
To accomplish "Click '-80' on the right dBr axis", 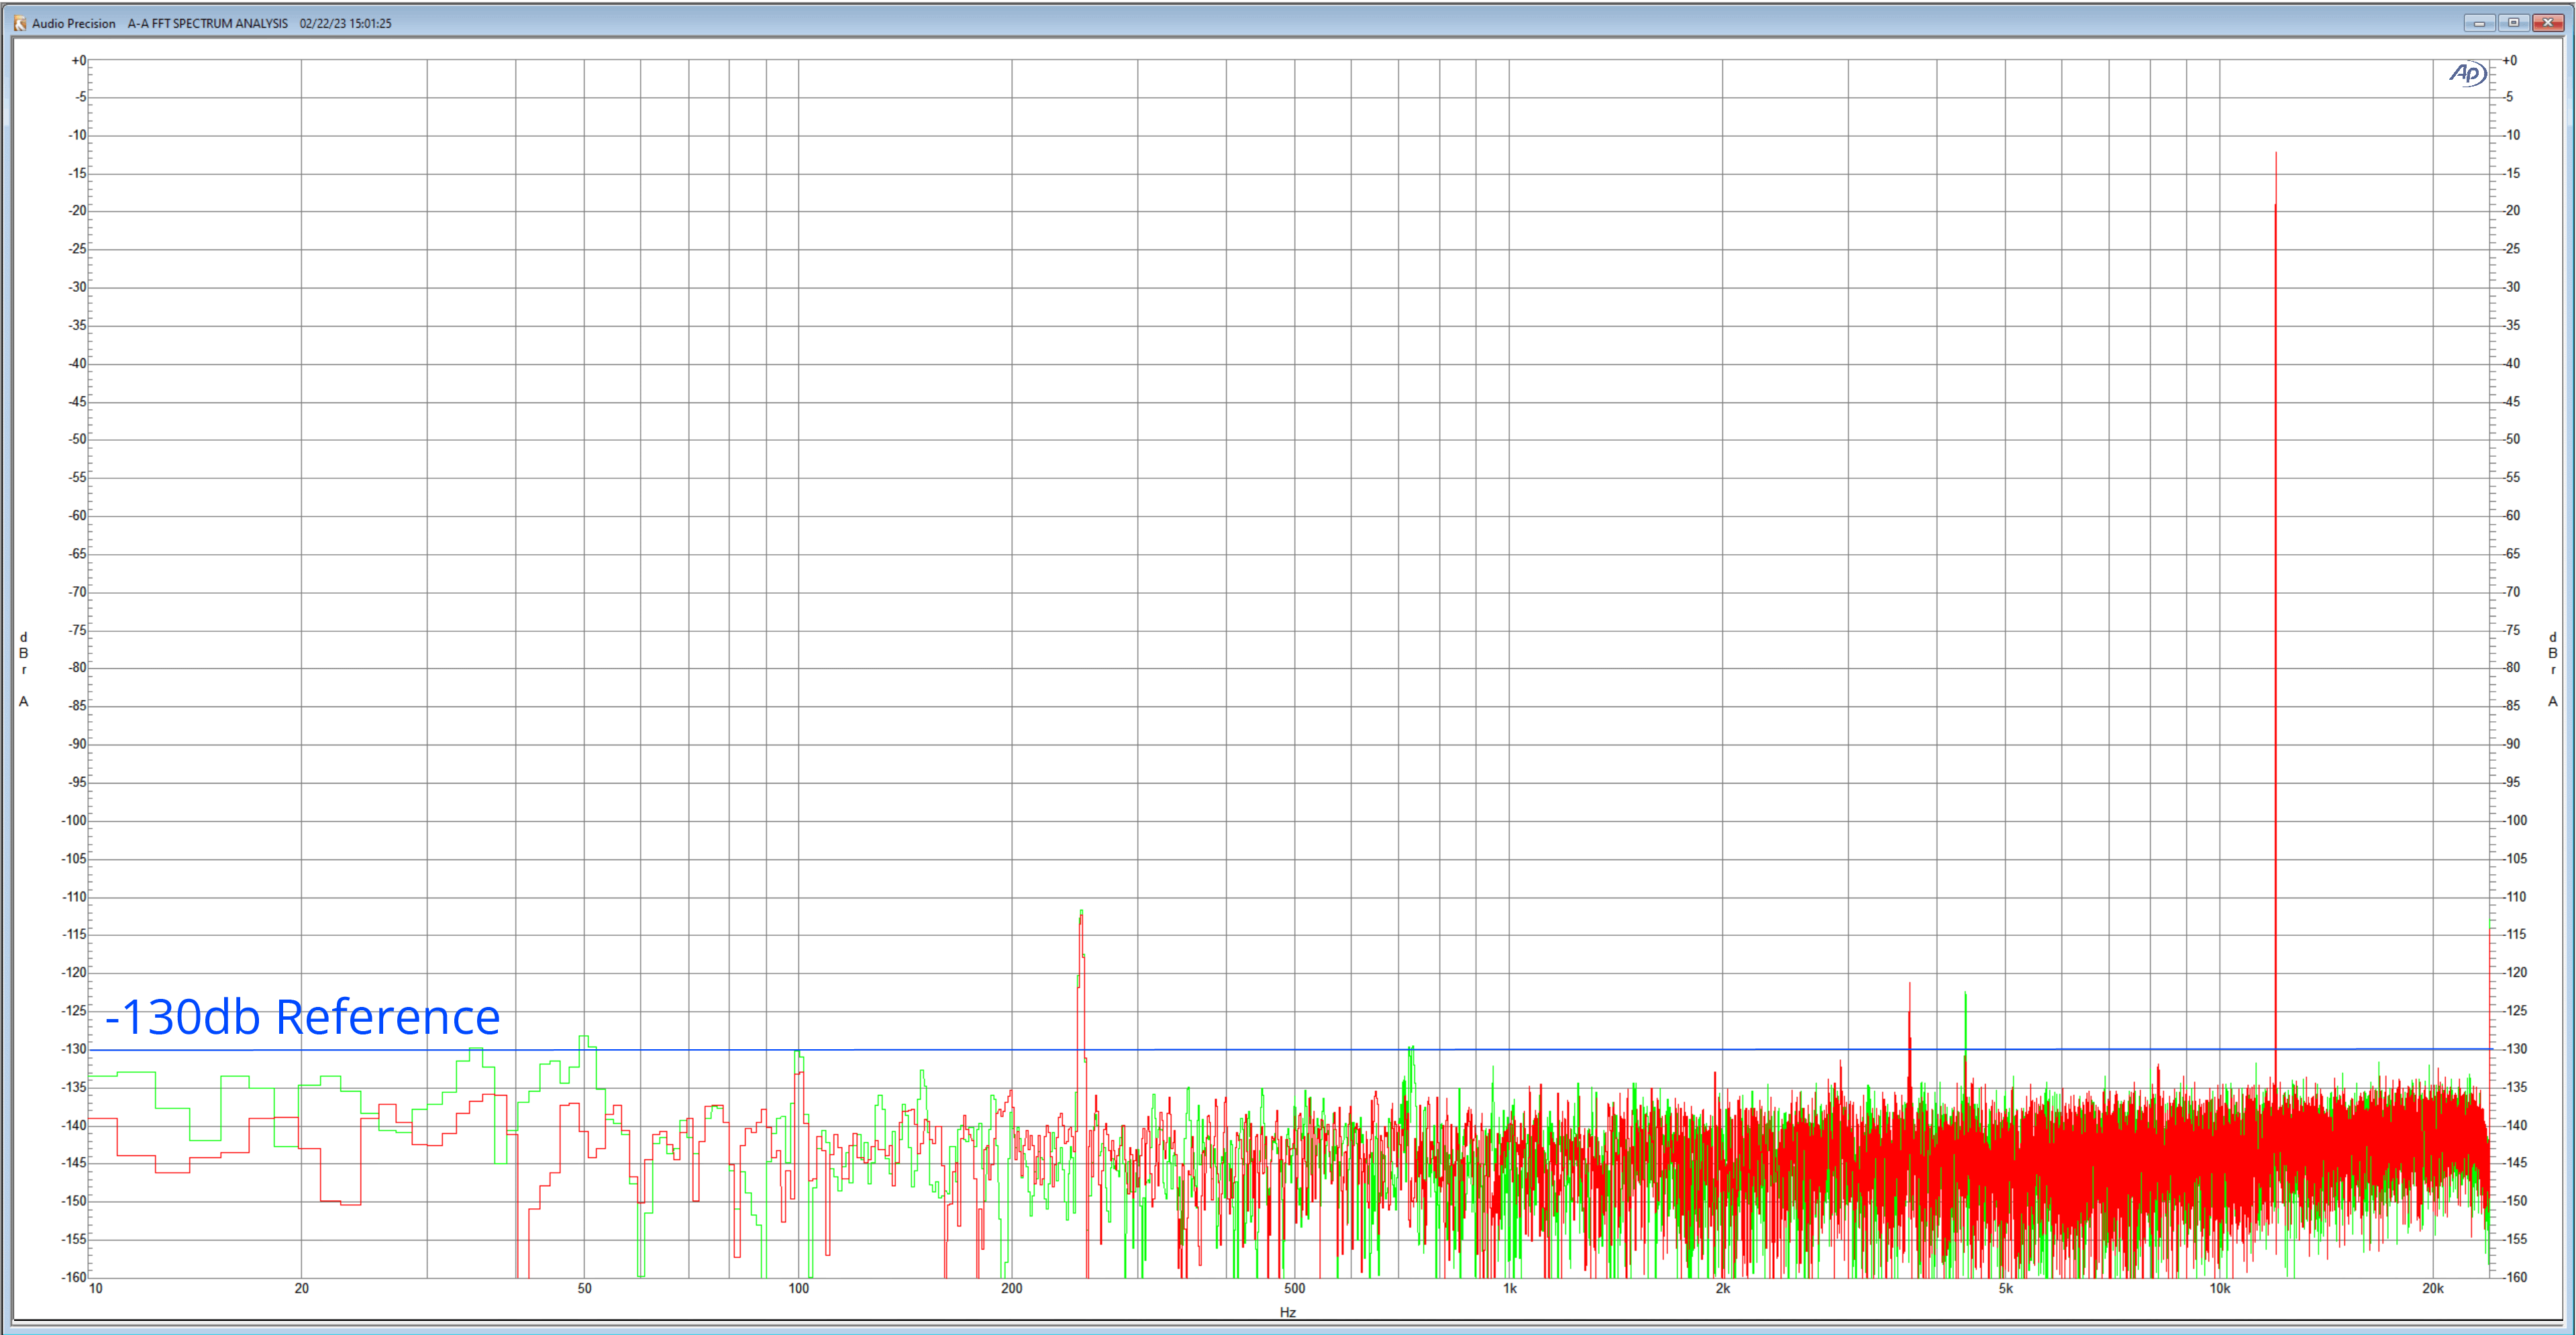I will click(x=2511, y=667).
